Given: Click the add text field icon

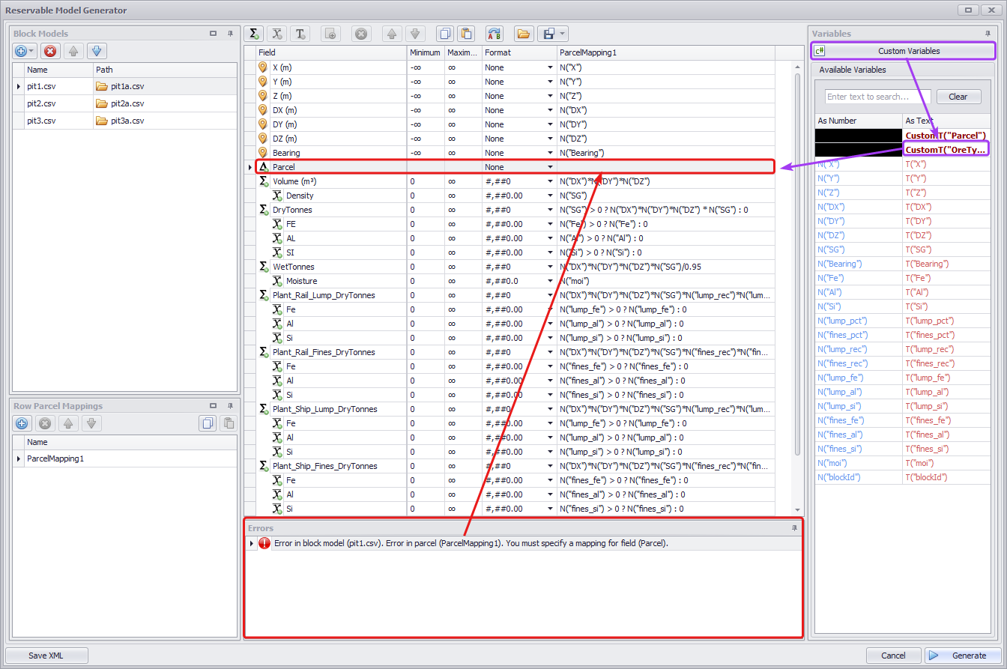Looking at the screenshot, I should [x=300, y=34].
